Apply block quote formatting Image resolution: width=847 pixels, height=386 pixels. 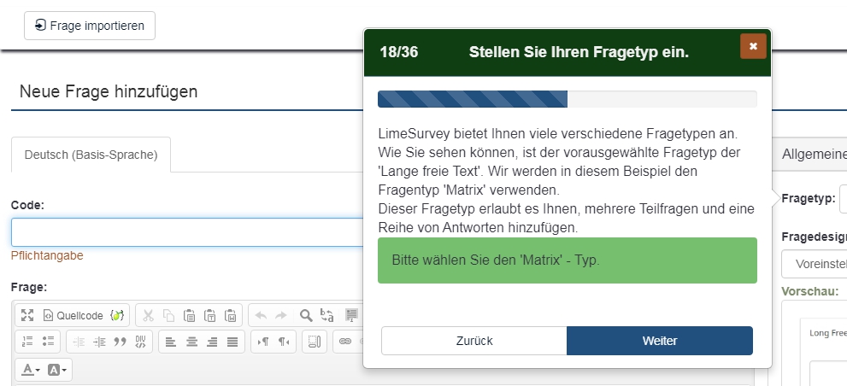point(121,342)
